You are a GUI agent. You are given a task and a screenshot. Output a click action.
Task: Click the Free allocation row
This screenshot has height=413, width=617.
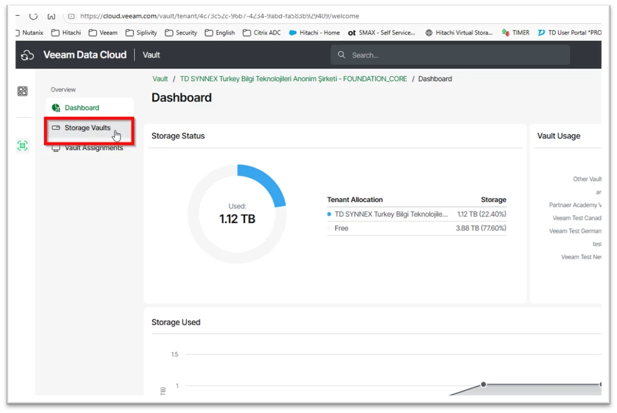417,228
